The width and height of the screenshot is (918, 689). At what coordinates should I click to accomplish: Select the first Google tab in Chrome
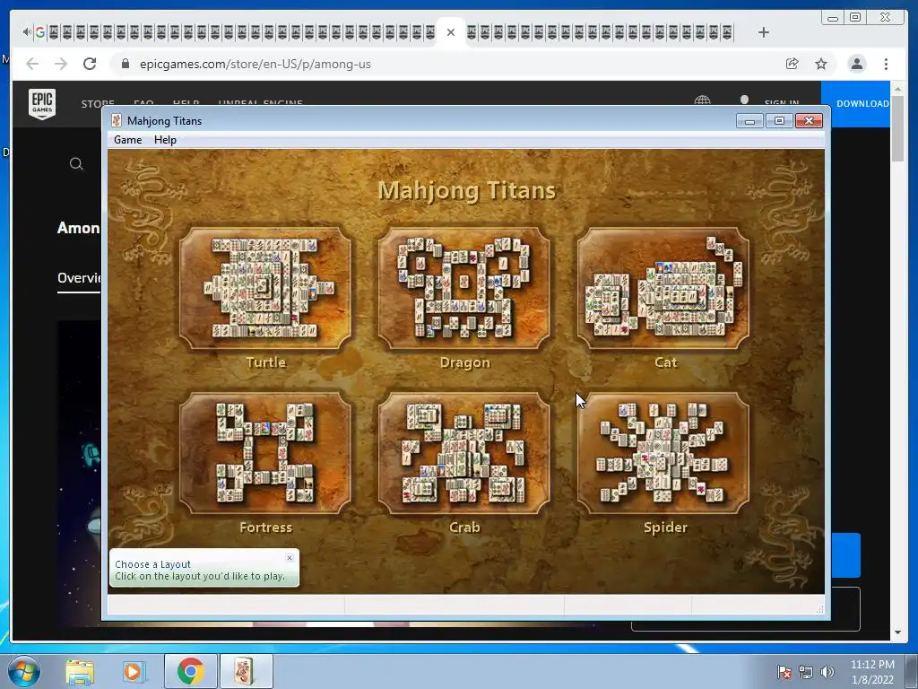[39, 32]
